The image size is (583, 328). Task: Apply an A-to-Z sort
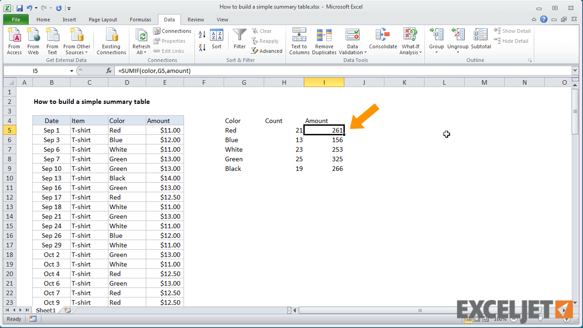201,35
